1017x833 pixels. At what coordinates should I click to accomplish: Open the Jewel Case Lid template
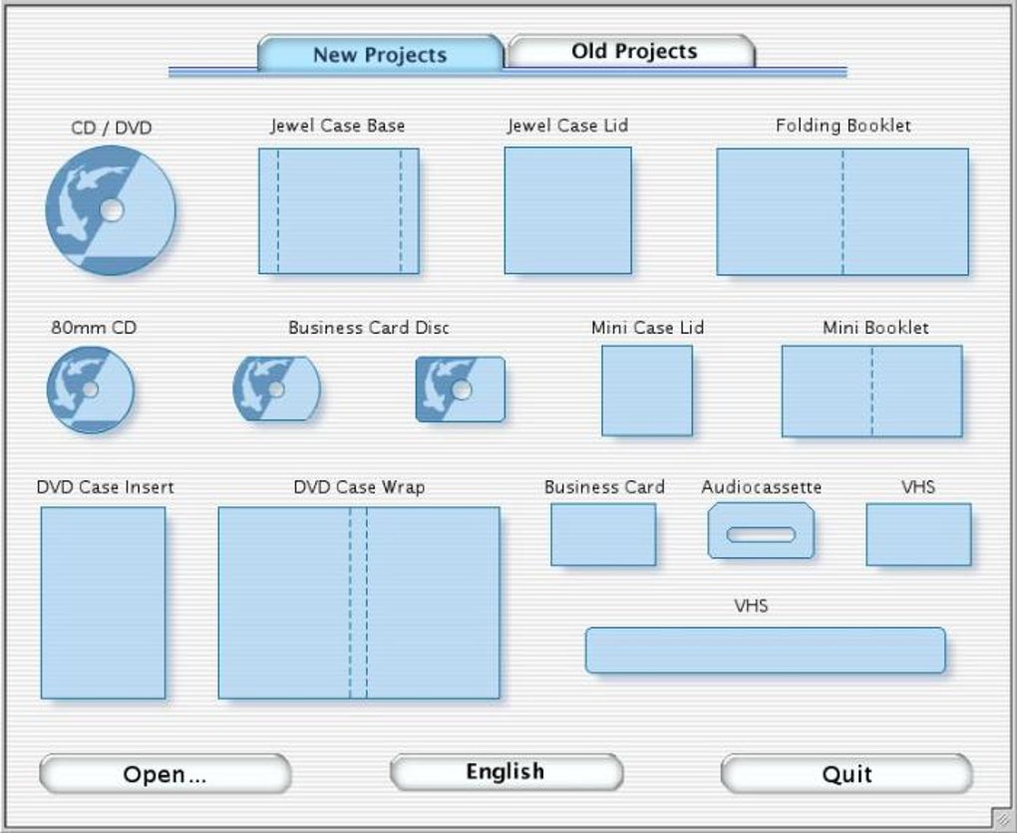pos(568,209)
